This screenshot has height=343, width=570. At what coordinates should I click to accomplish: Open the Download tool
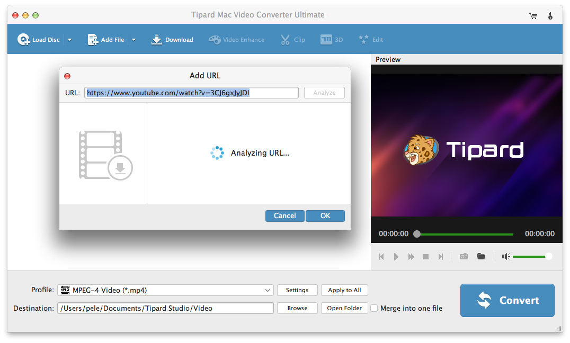[x=172, y=40]
